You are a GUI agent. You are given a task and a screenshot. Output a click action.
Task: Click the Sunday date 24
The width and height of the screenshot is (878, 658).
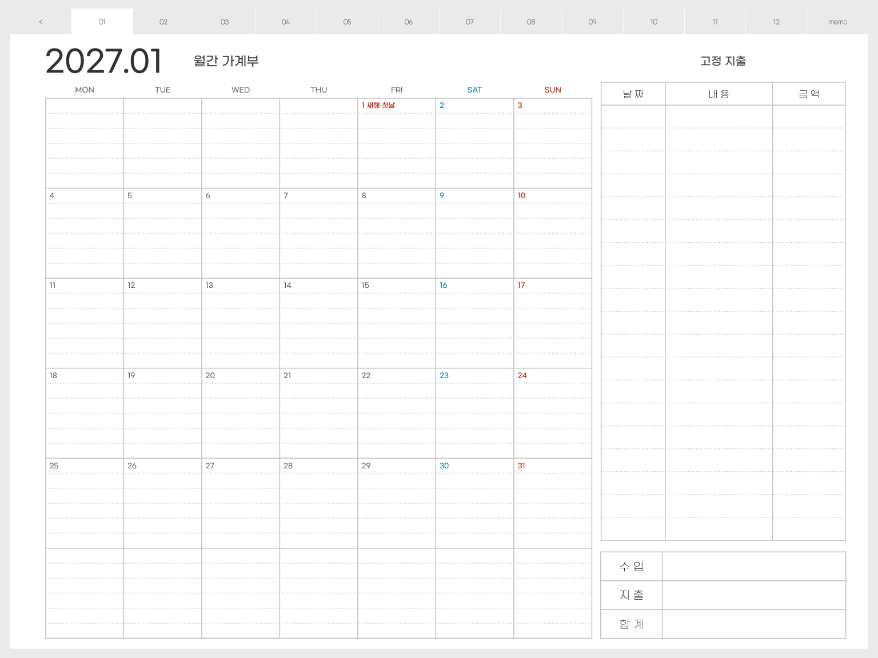point(522,375)
